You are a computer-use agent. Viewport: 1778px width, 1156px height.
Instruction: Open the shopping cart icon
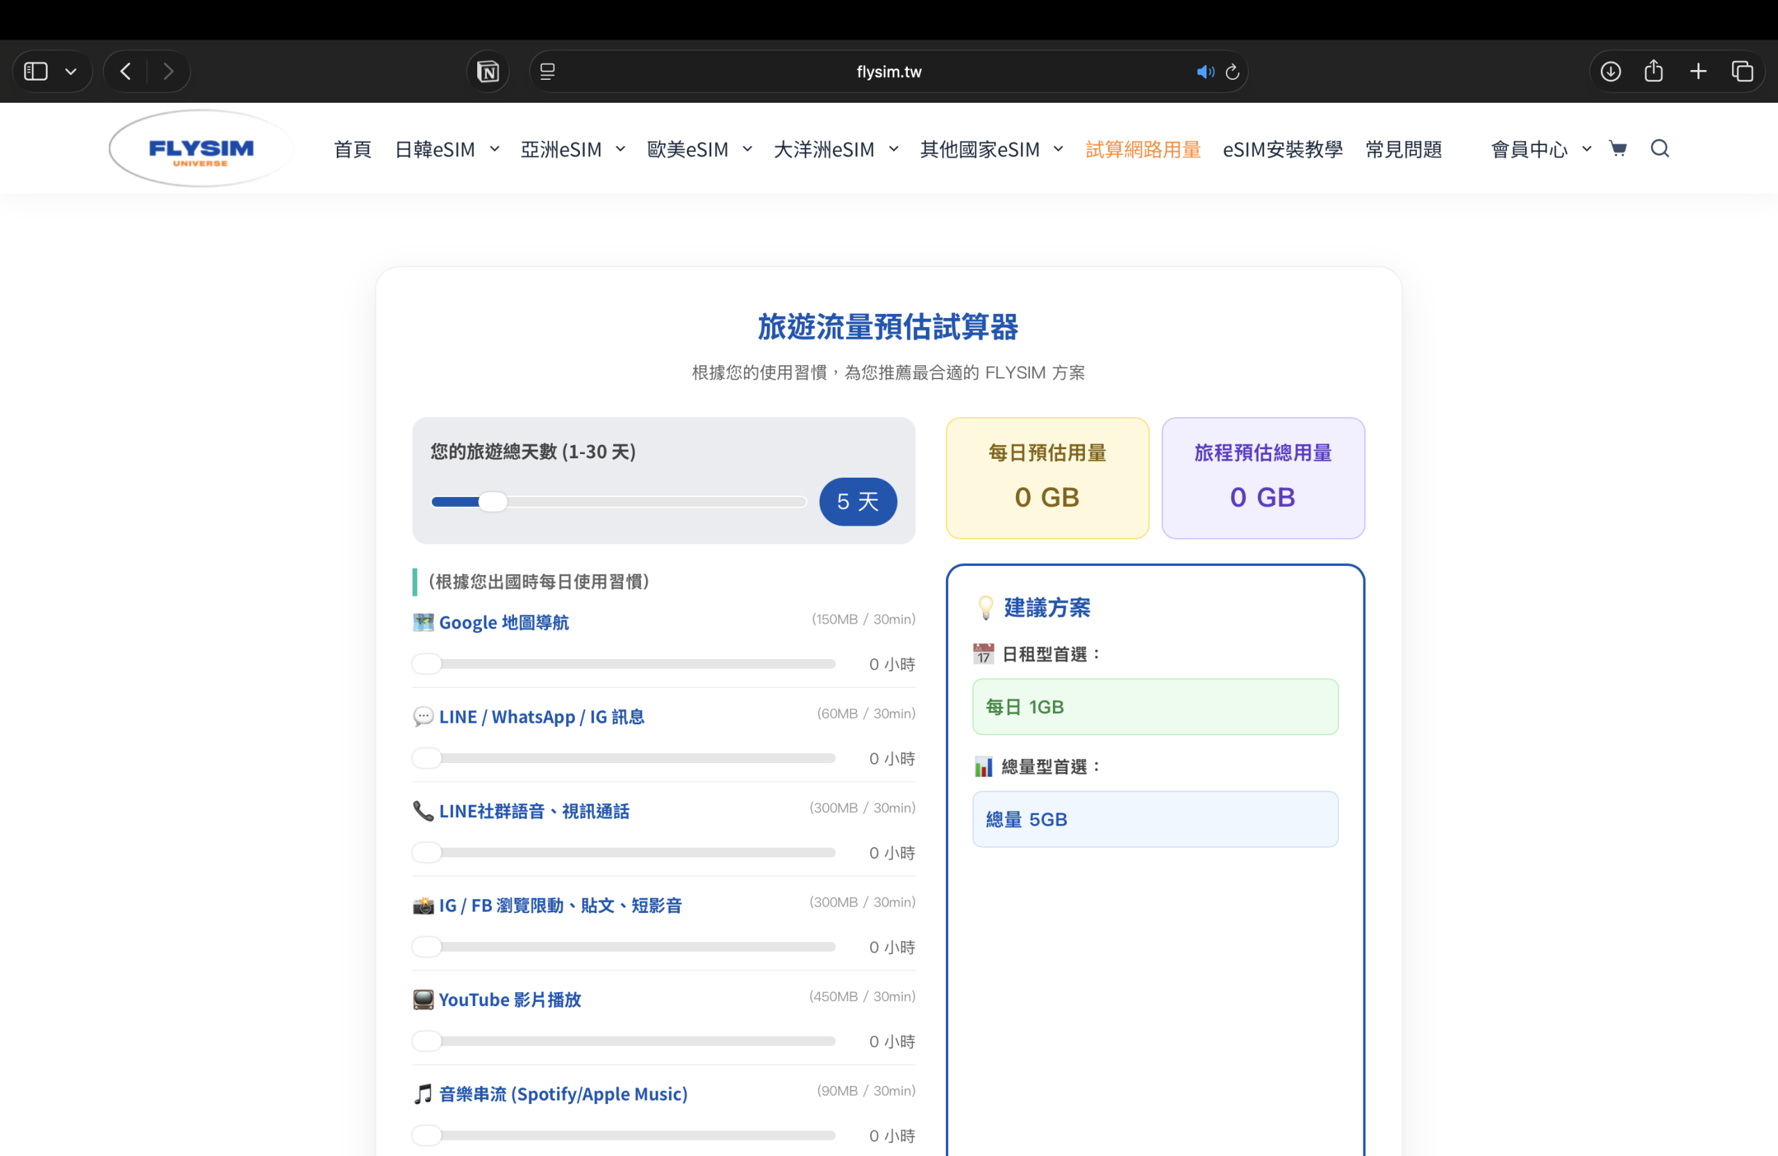pyautogui.click(x=1618, y=149)
